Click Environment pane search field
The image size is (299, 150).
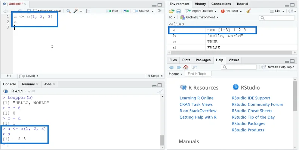277,18
